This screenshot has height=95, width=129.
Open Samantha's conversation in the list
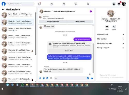[17, 58]
